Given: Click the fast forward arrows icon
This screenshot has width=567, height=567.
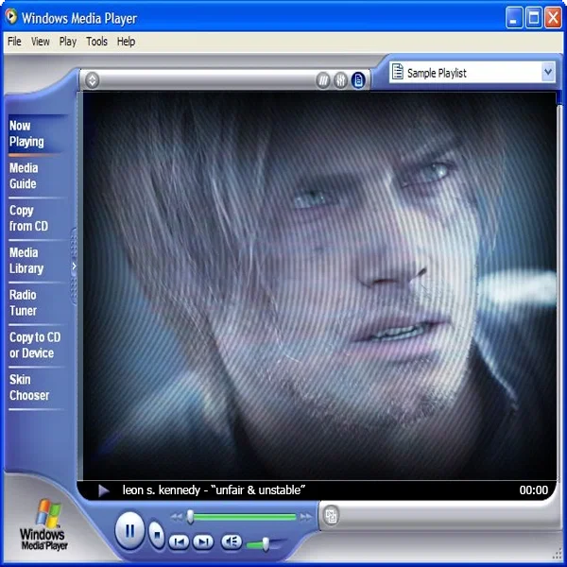Looking at the screenshot, I should coord(305,517).
